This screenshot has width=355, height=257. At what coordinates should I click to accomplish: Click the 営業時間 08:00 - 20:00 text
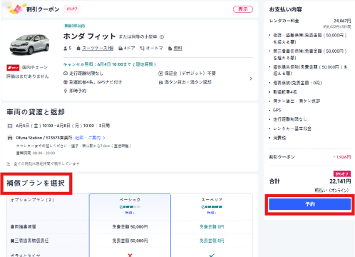(36, 153)
